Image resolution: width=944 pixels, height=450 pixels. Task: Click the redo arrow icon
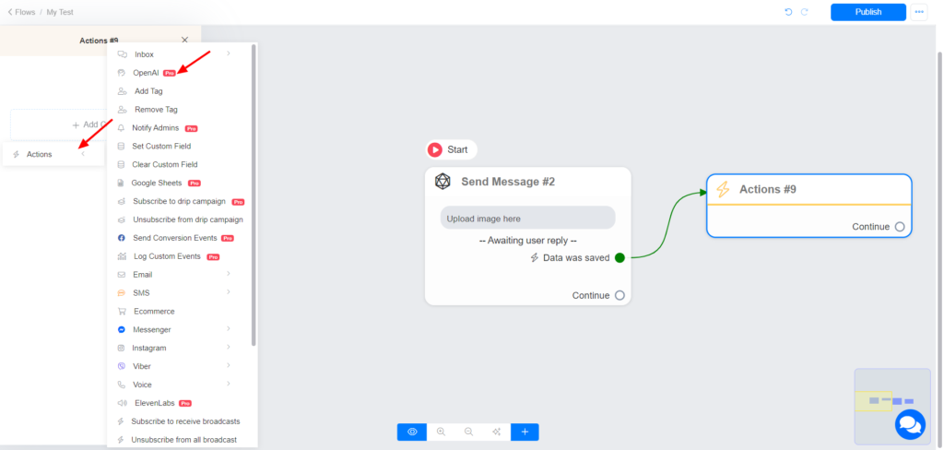pos(804,12)
